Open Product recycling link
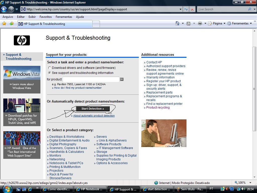The image size is (257, 193). 158,108
